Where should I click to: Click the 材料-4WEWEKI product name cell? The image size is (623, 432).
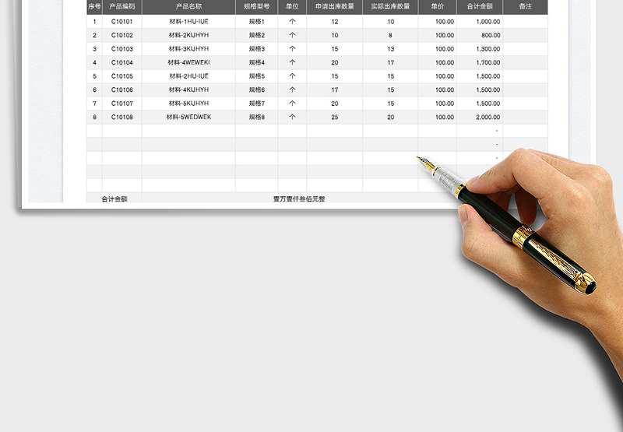click(x=188, y=62)
